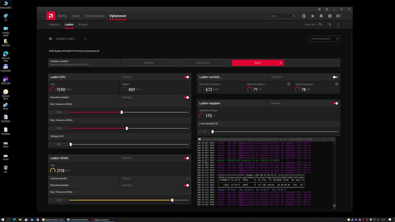
Task: Expand the Globální ladění dropdown
Action: 85,39
